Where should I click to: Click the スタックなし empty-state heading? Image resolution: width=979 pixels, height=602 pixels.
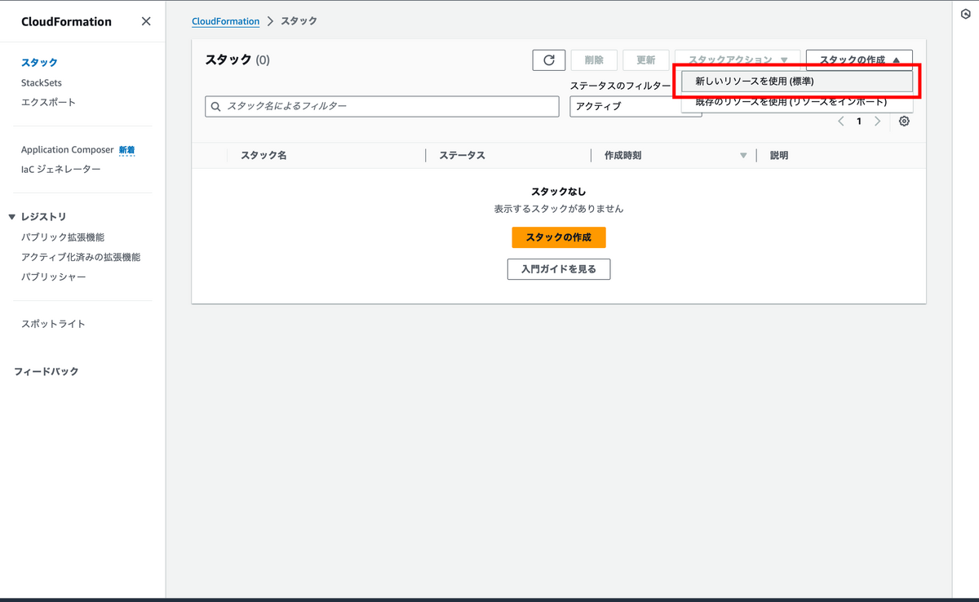[559, 192]
